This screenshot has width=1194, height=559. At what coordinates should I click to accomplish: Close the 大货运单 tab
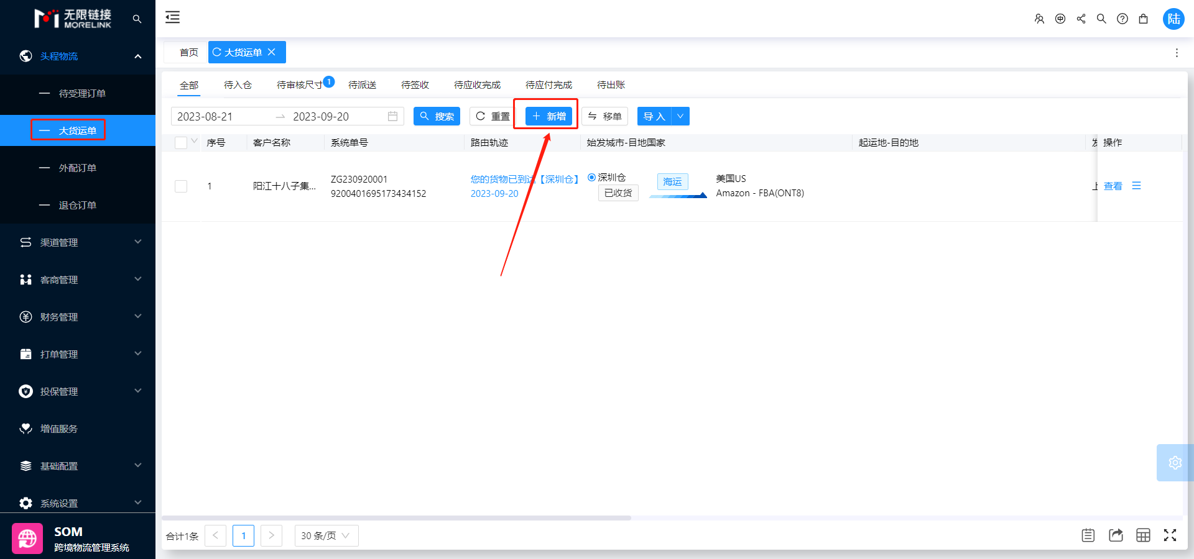272,52
